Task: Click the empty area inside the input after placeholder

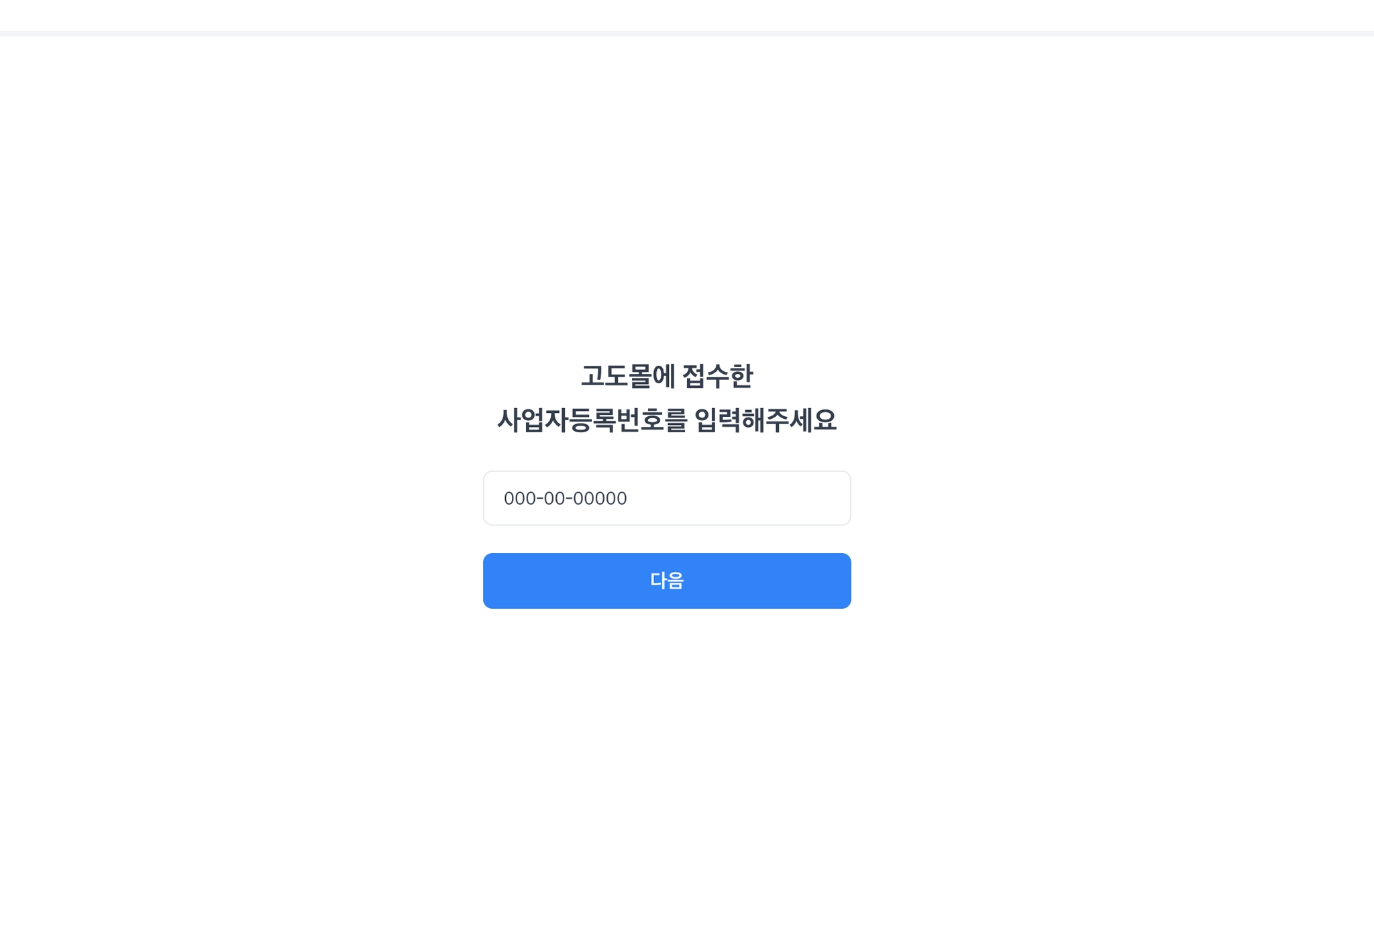Action: (x=738, y=498)
